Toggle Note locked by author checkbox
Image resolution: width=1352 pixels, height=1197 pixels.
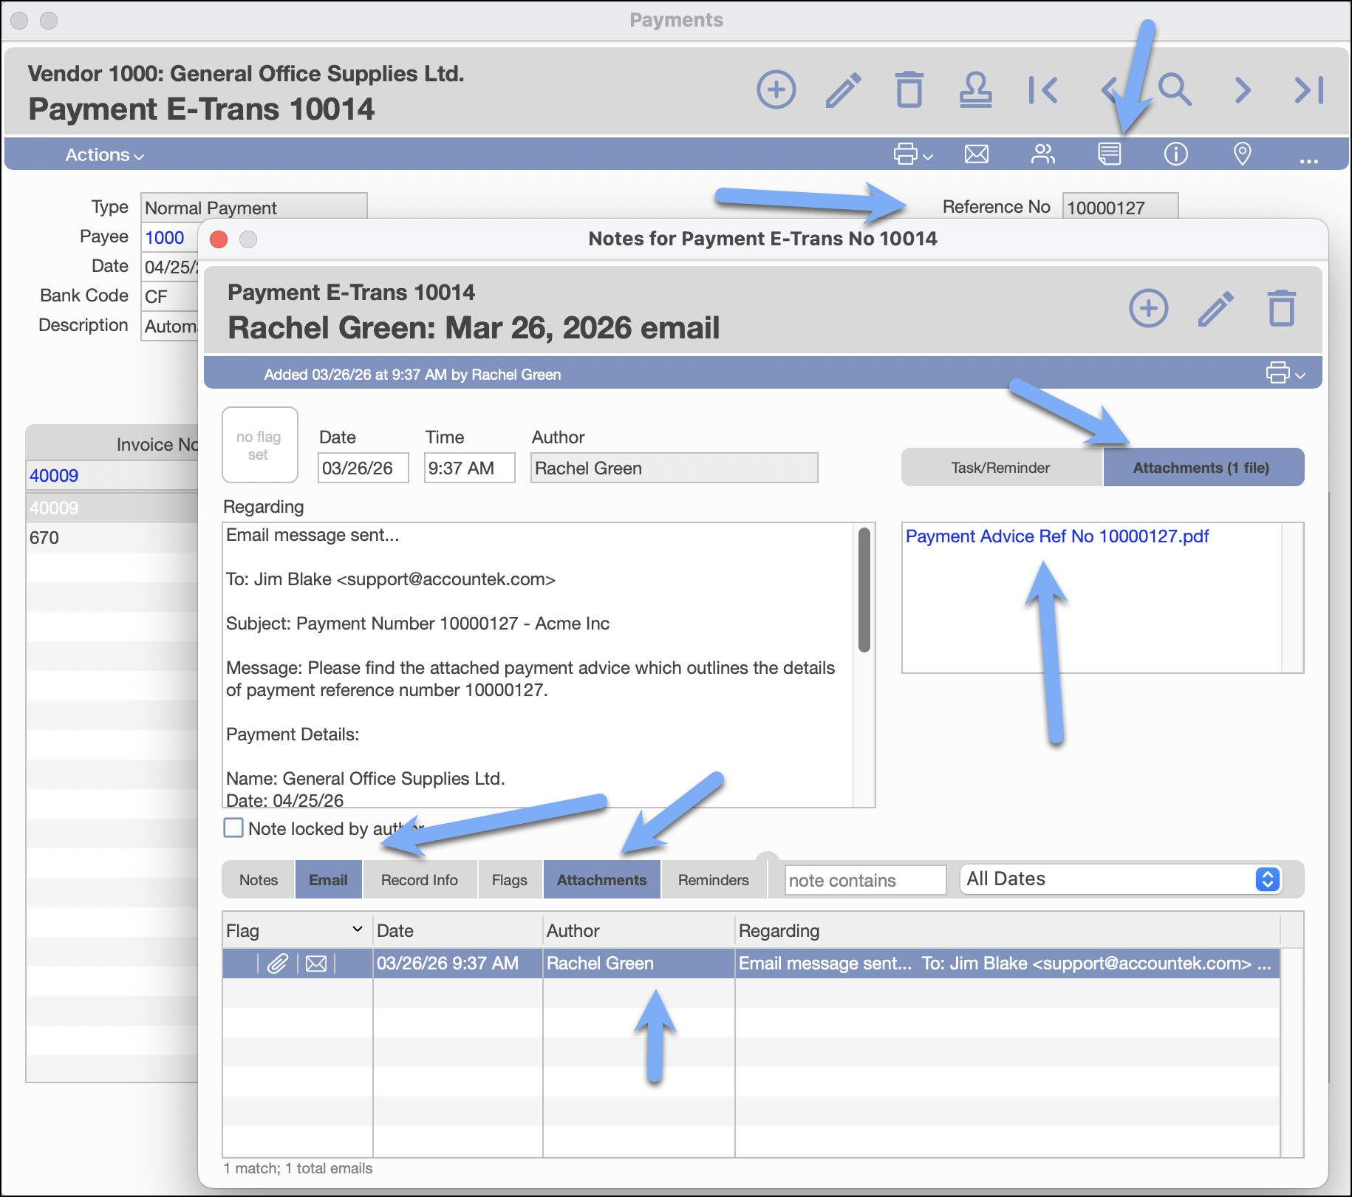coord(233,828)
